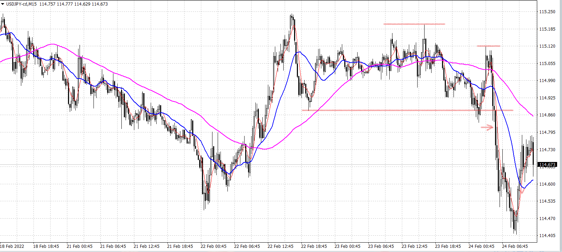Click the 114.925 price axis label

547,98
